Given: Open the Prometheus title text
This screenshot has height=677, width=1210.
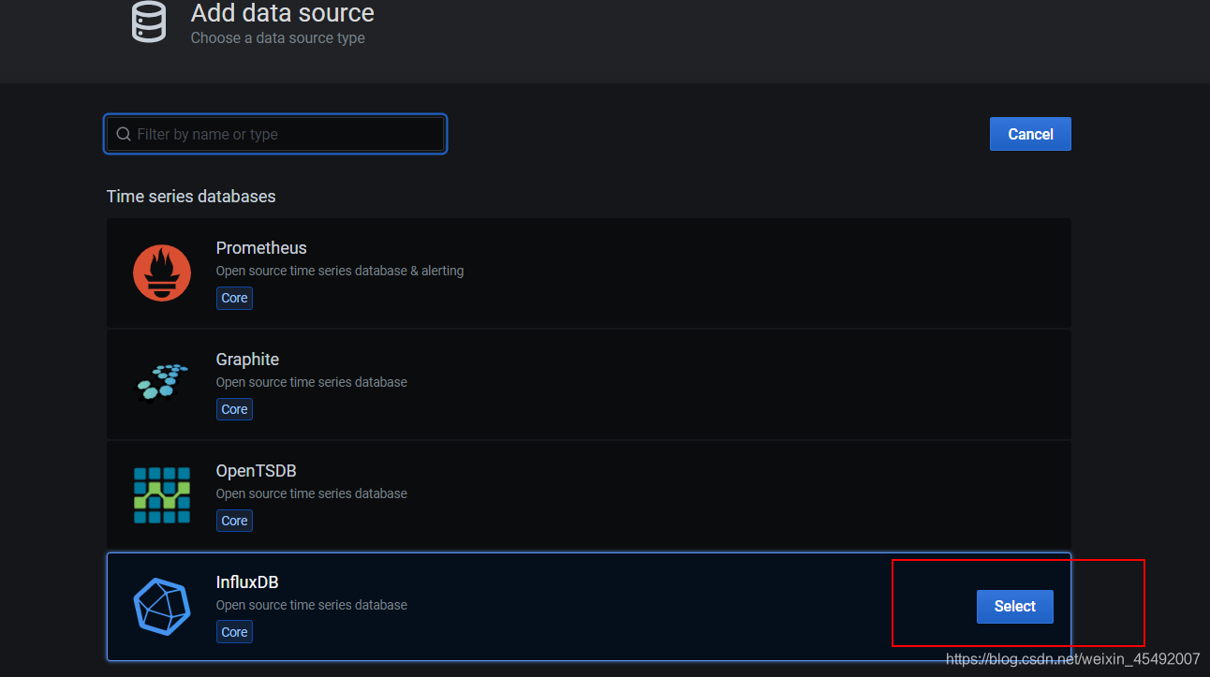Looking at the screenshot, I should pos(261,248).
